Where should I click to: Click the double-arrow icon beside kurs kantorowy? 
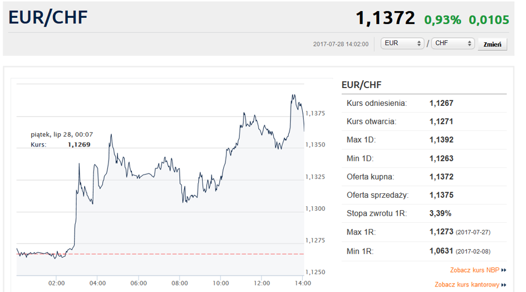(x=504, y=285)
